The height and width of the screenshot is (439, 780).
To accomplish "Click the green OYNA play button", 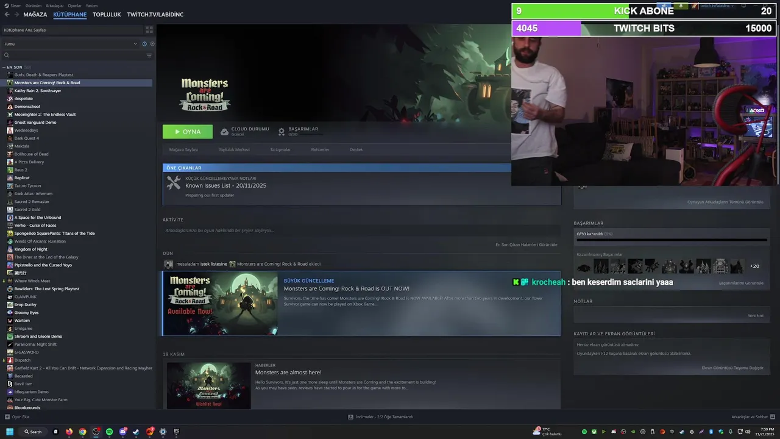I will 188,132.
